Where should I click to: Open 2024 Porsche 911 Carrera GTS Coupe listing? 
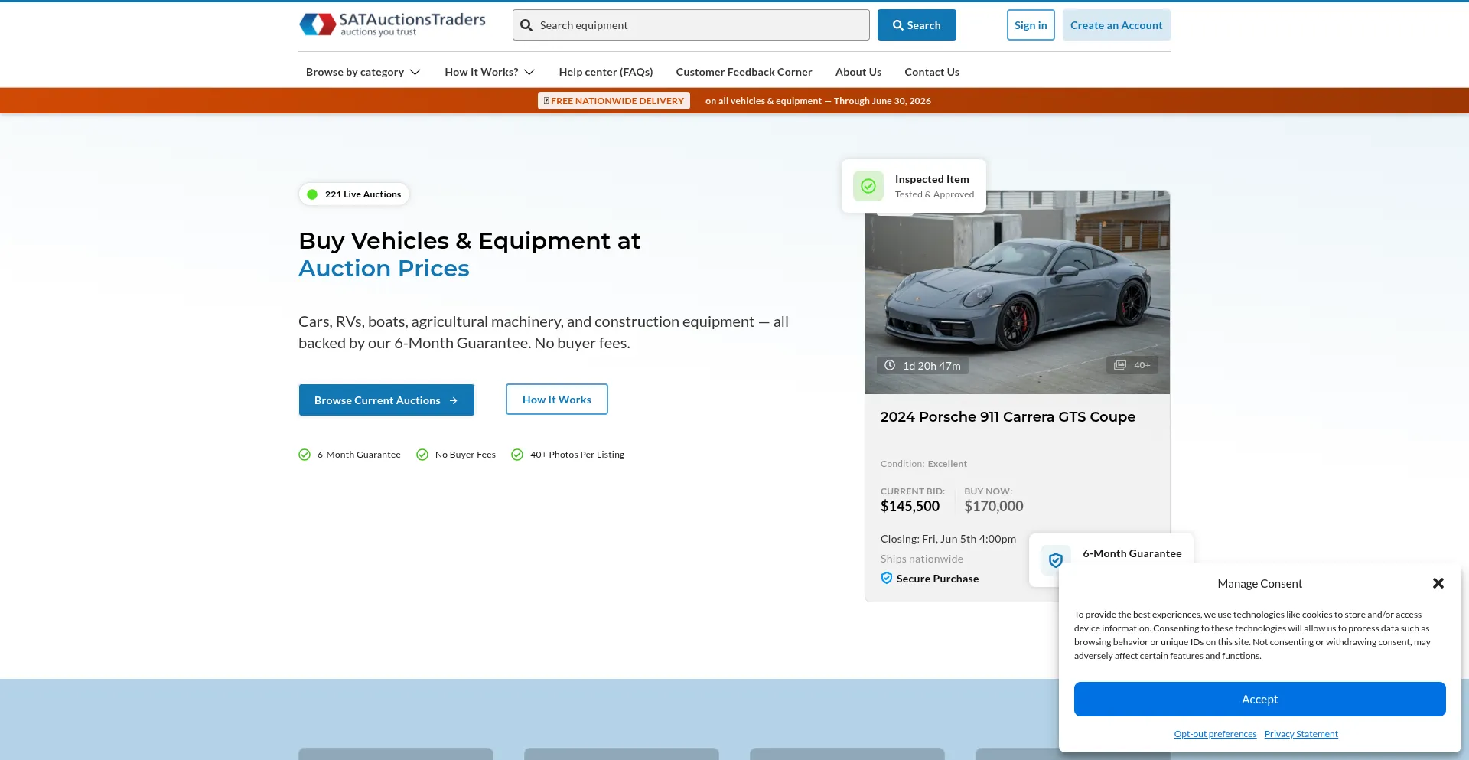(x=1008, y=417)
